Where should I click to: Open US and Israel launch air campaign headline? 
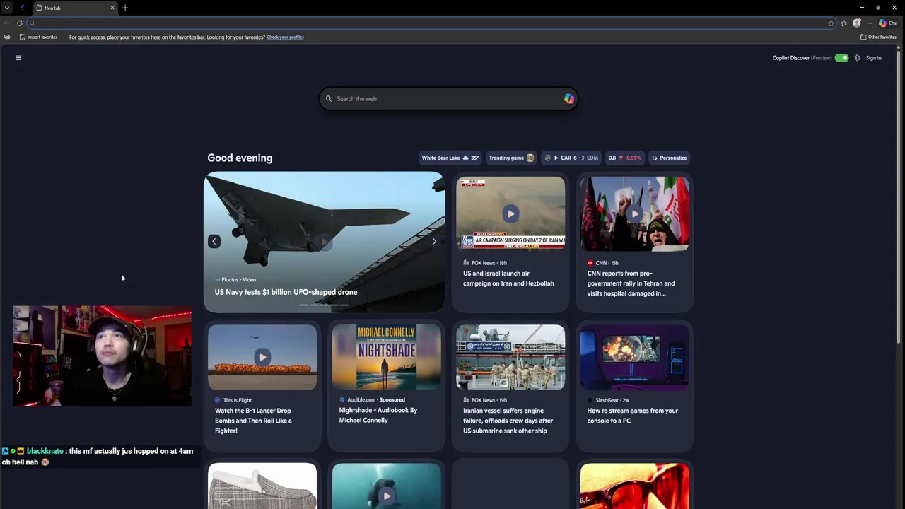[x=508, y=279]
